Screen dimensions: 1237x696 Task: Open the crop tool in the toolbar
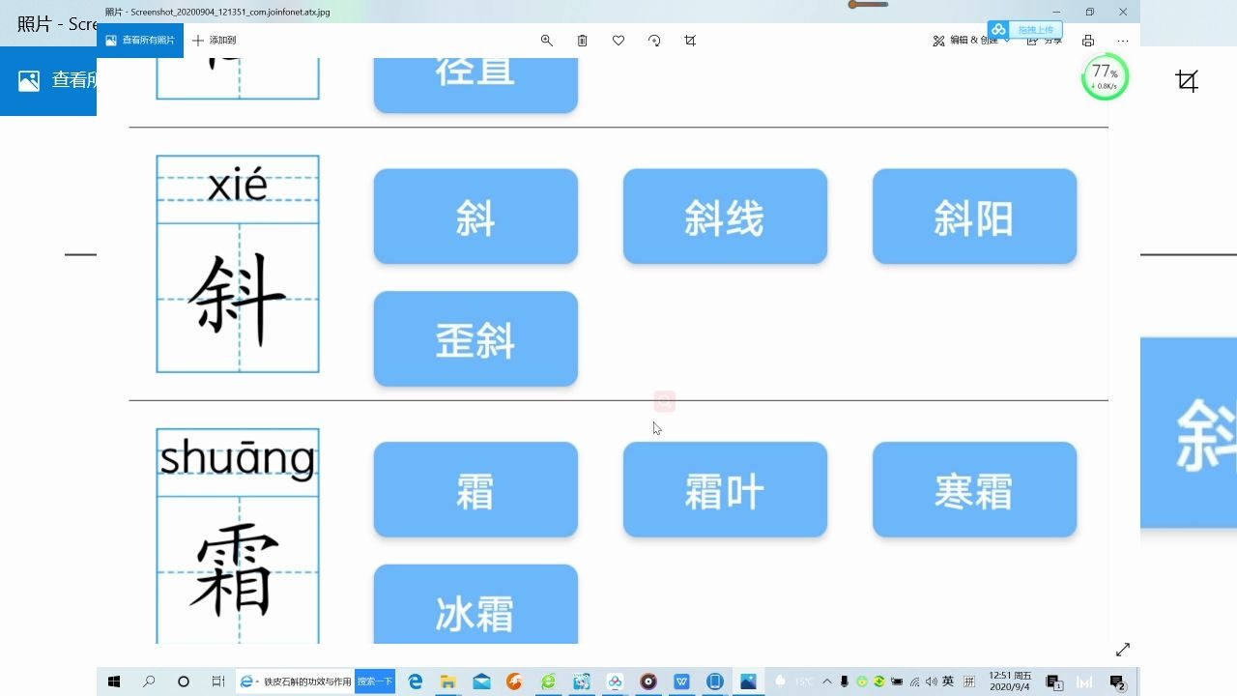(x=690, y=41)
